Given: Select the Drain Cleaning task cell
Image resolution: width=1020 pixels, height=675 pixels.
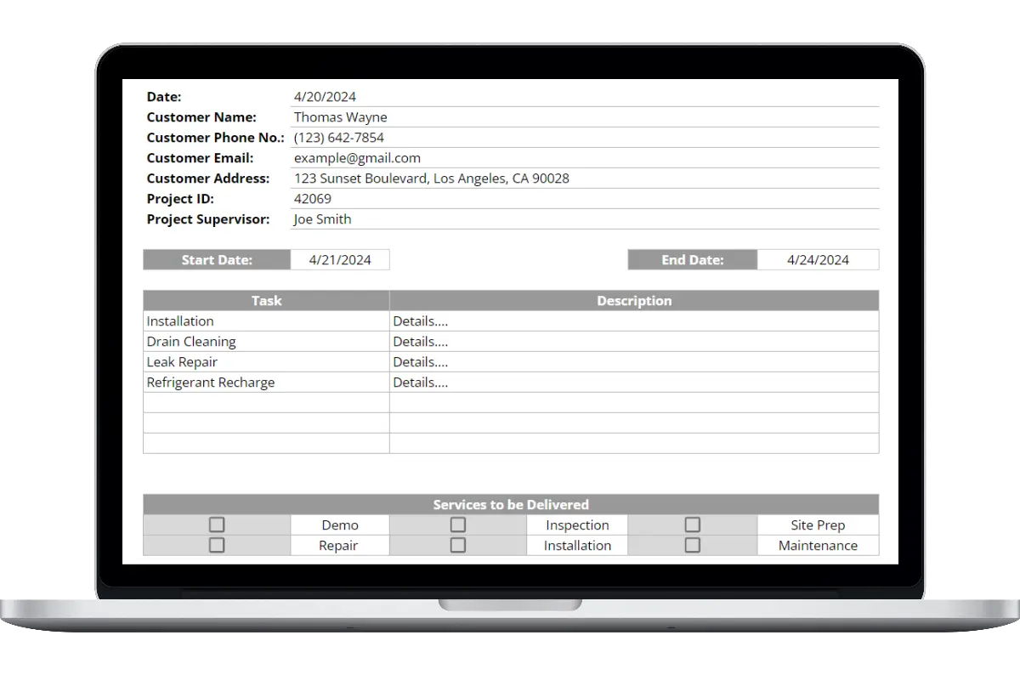Looking at the screenshot, I should click(266, 342).
